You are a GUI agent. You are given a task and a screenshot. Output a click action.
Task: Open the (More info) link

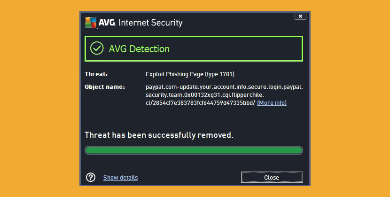click(272, 102)
